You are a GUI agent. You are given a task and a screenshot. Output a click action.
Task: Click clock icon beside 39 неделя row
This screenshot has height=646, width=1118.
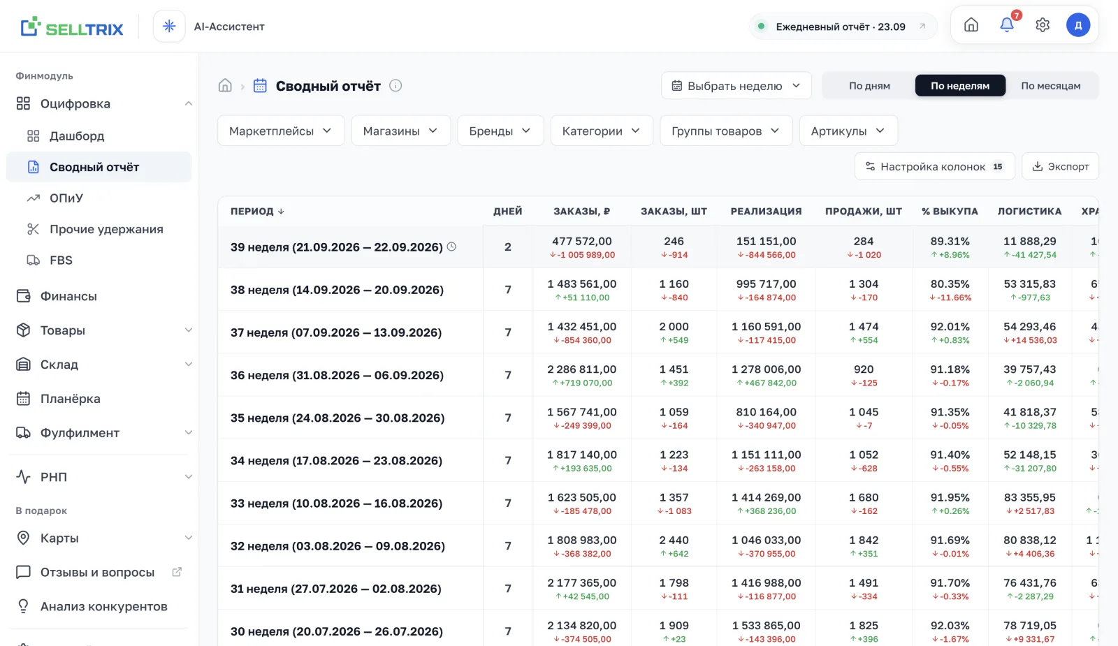click(451, 247)
